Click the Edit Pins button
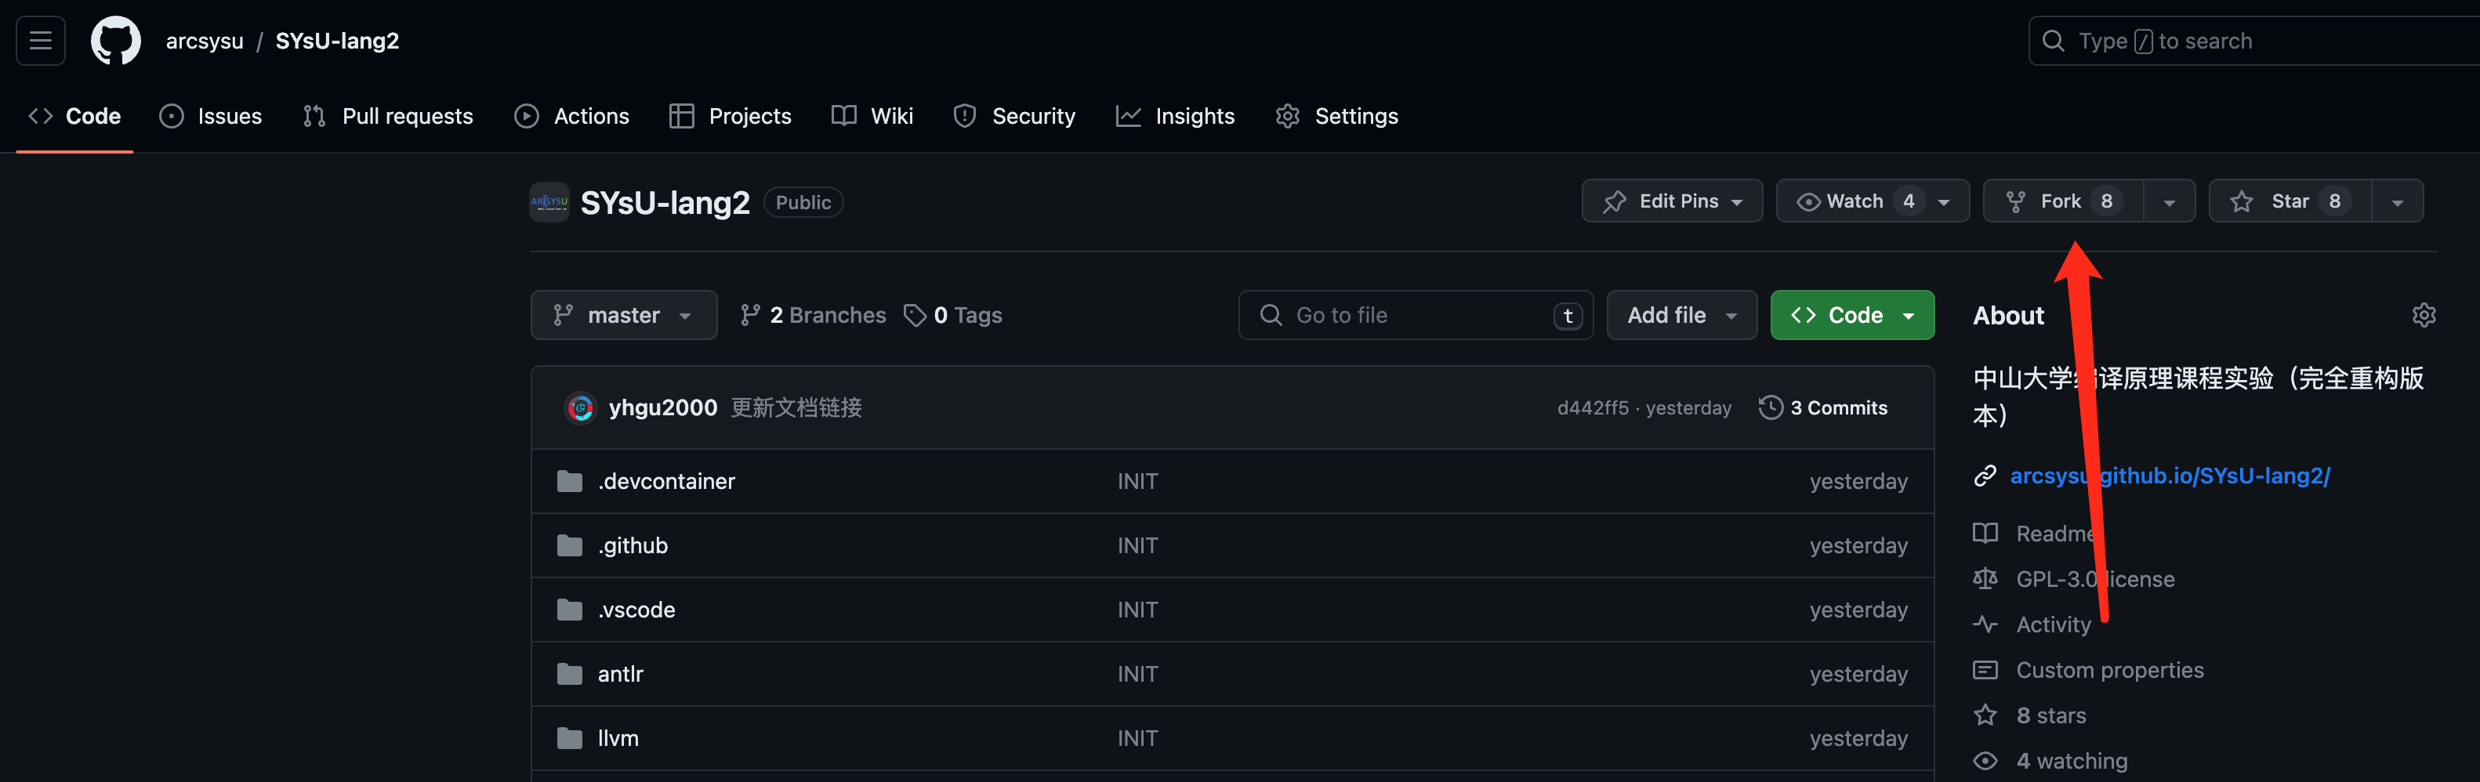Viewport: 2480px width, 782px height. 1671,201
